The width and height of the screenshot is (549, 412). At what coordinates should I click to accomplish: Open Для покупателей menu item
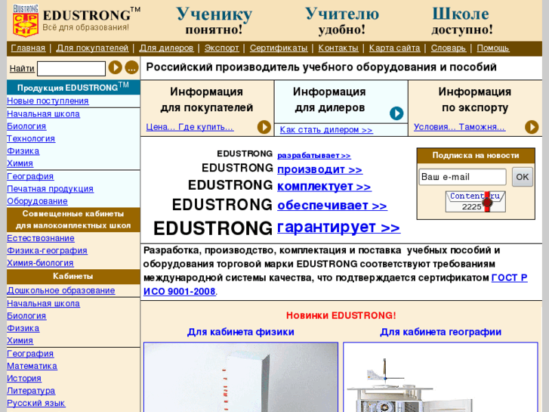92,48
